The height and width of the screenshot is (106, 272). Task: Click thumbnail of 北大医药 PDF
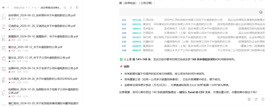click(x=4, y=80)
